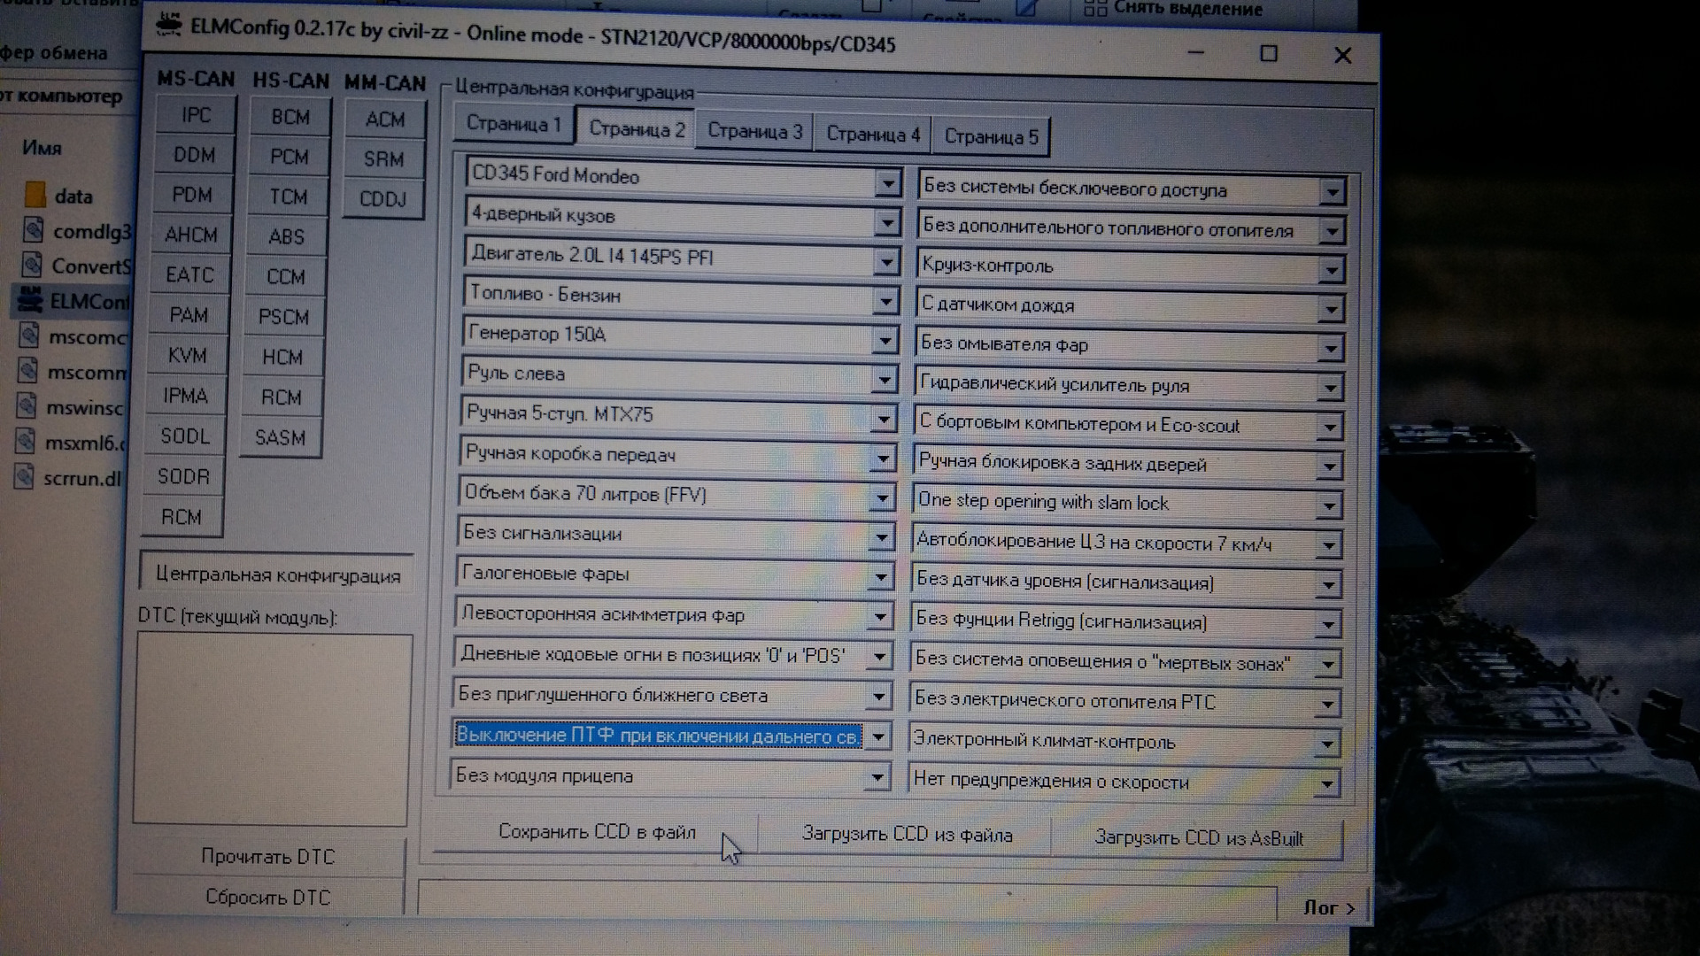Viewport: 1700px width, 956px height.
Task: Click the ELMConfig title bar app icon
Action: (169, 25)
